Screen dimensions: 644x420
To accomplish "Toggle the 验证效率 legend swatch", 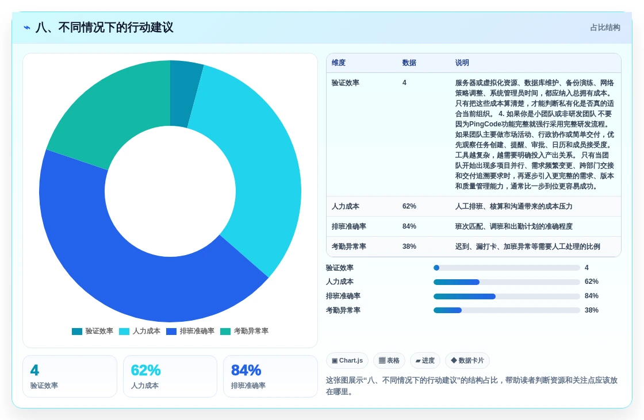I will pyautogui.click(x=77, y=332).
